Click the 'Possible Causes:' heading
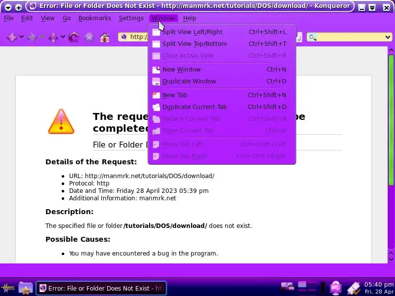Viewport: 395px width, 296px height. [78, 239]
